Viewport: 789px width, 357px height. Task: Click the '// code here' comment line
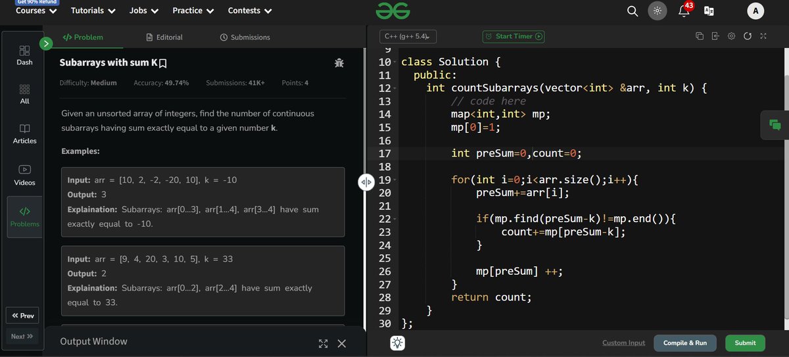pos(489,101)
